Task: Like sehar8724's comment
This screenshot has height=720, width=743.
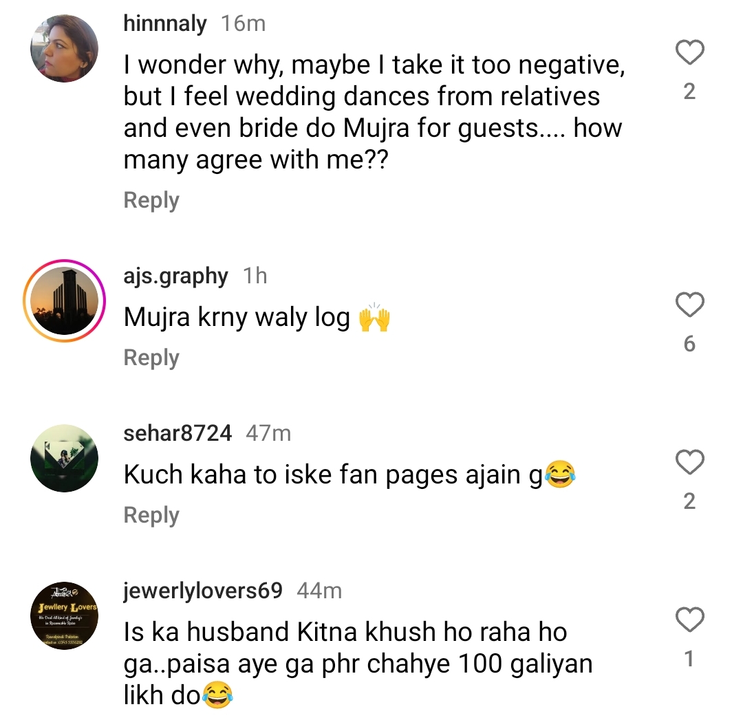Action: click(x=689, y=463)
